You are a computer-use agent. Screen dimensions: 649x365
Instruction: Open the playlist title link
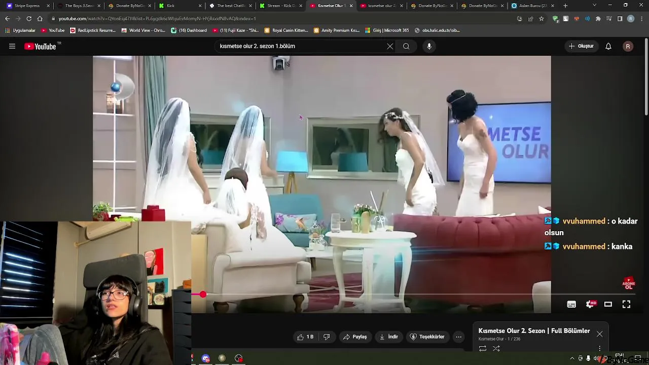coord(534,331)
